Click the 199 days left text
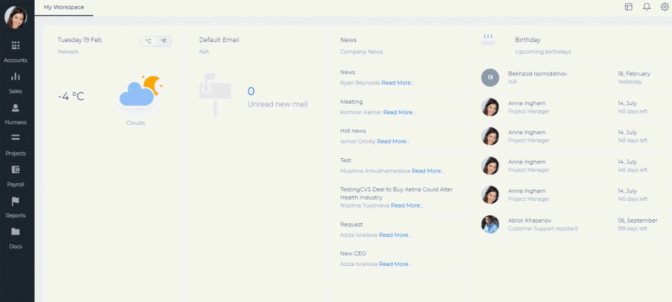Screen dimensions: 672x302 point(633,228)
